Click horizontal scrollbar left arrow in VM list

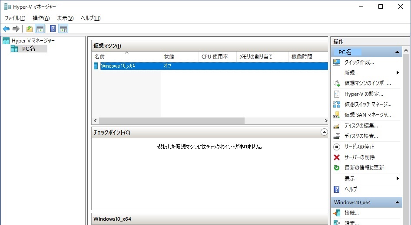pyautogui.click(x=96, y=121)
